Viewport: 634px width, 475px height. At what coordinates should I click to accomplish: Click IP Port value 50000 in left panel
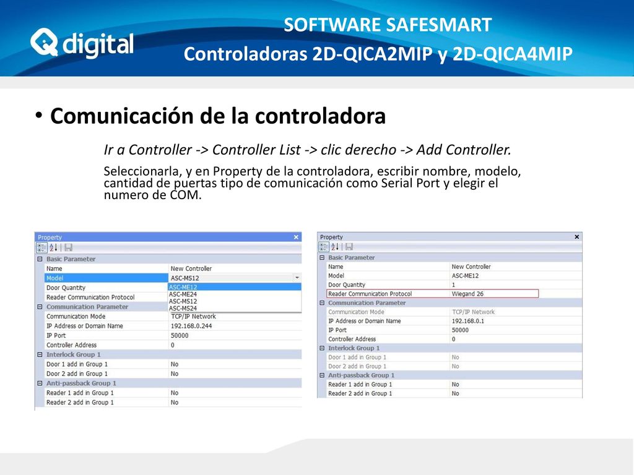pos(235,335)
